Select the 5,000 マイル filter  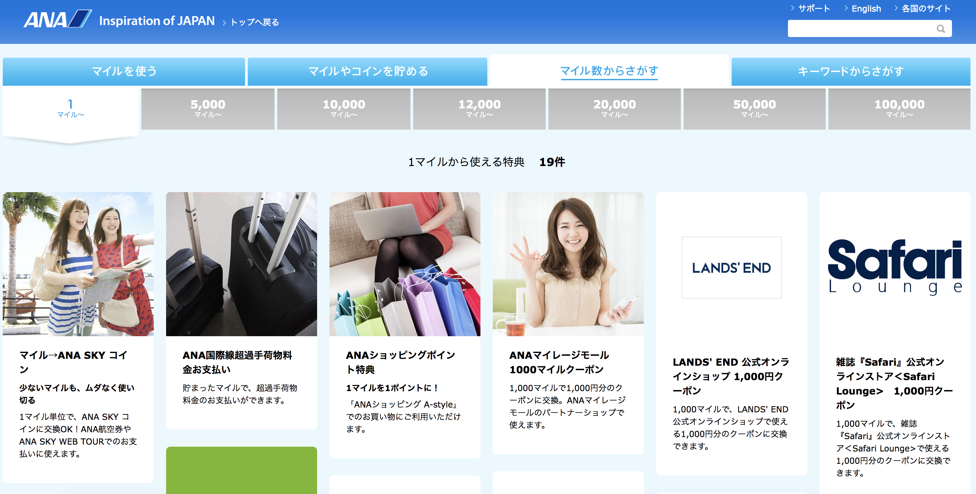click(x=208, y=108)
